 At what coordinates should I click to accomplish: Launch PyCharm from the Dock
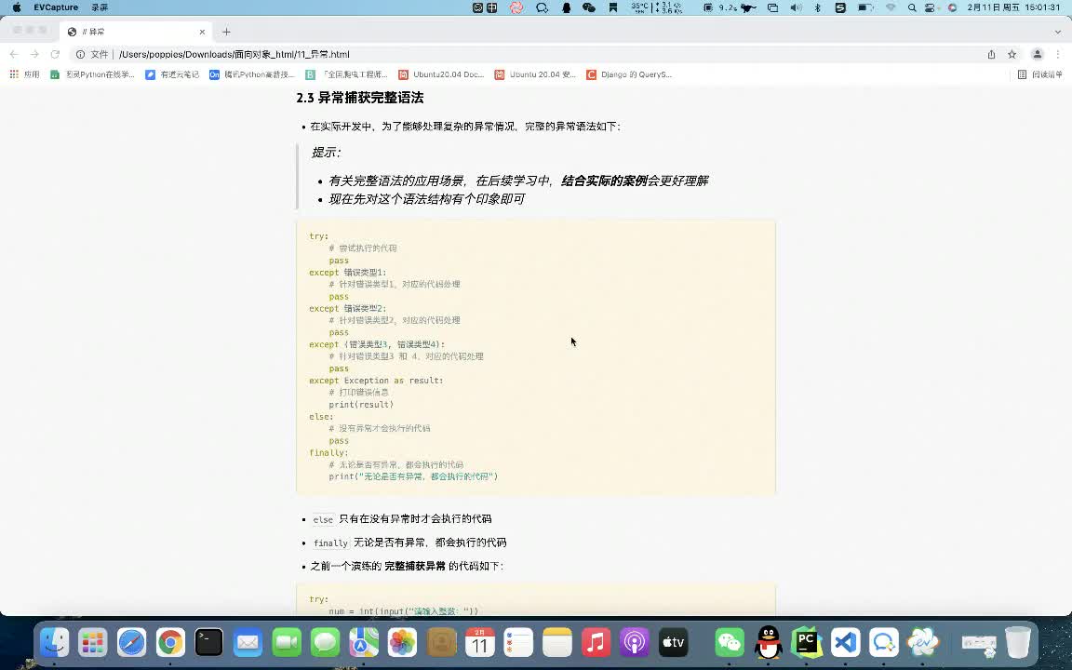click(x=807, y=643)
